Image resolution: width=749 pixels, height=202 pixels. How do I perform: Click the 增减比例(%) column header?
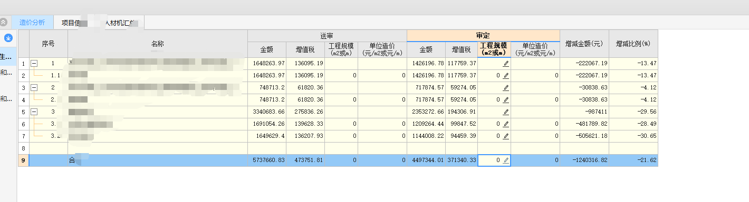click(633, 44)
